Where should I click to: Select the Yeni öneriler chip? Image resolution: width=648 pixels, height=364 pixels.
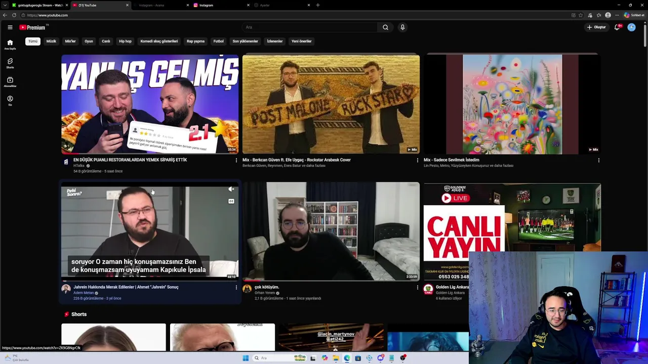[301, 41]
